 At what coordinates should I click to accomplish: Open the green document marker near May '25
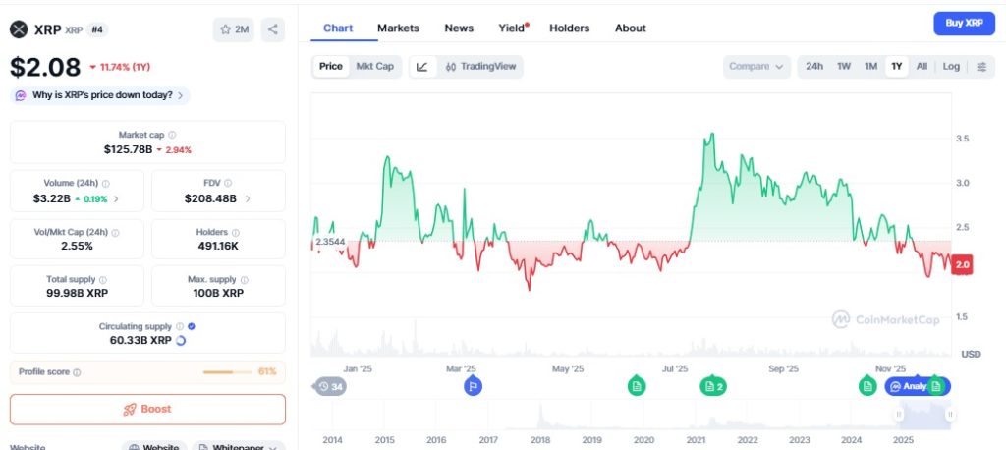[637, 386]
